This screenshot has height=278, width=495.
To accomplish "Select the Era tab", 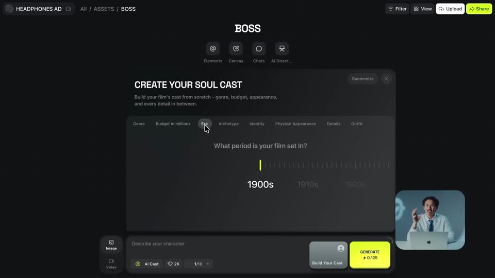I will (205, 124).
